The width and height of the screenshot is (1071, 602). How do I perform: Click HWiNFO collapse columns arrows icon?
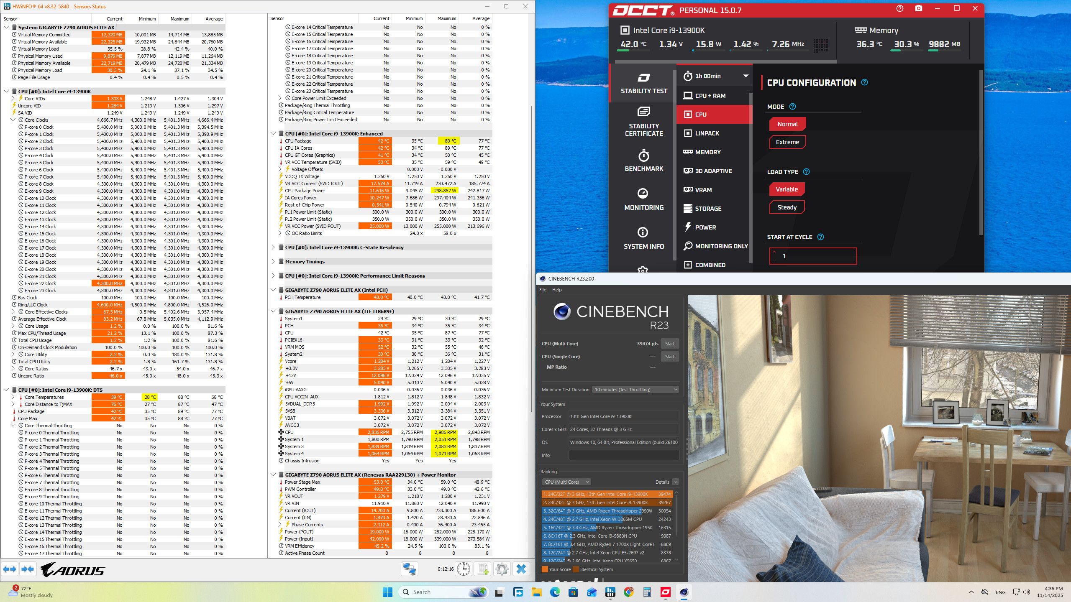pos(28,569)
